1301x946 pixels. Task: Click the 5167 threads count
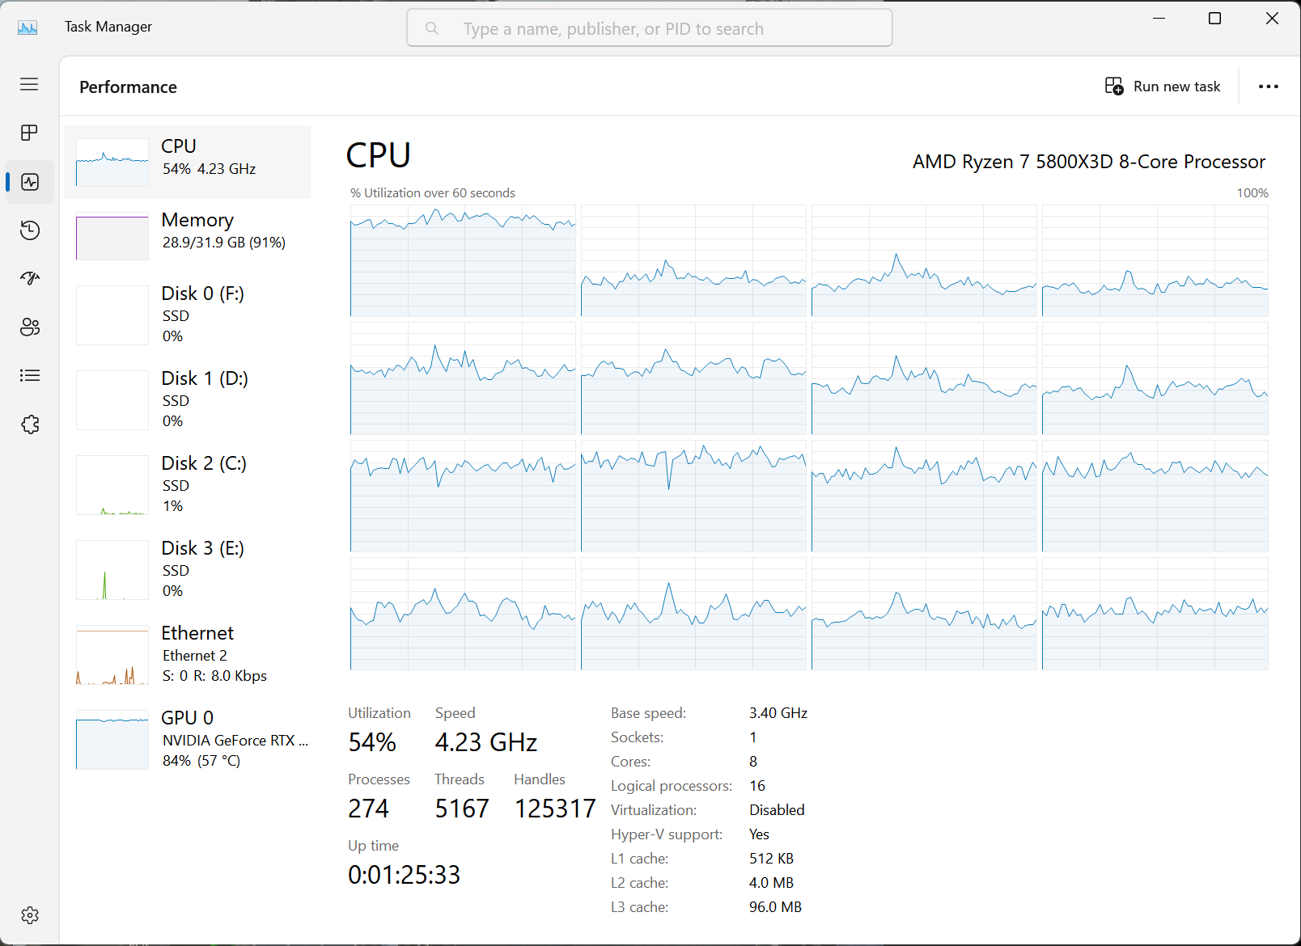click(x=462, y=809)
